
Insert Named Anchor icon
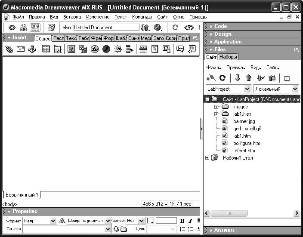point(32,49)
